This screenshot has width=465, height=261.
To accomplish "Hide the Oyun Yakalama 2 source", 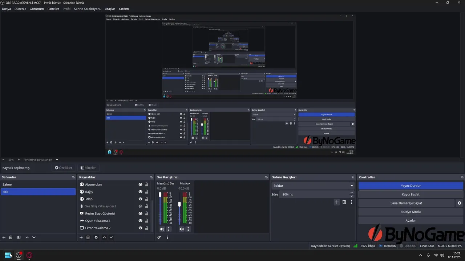I will tap(140, 221).
